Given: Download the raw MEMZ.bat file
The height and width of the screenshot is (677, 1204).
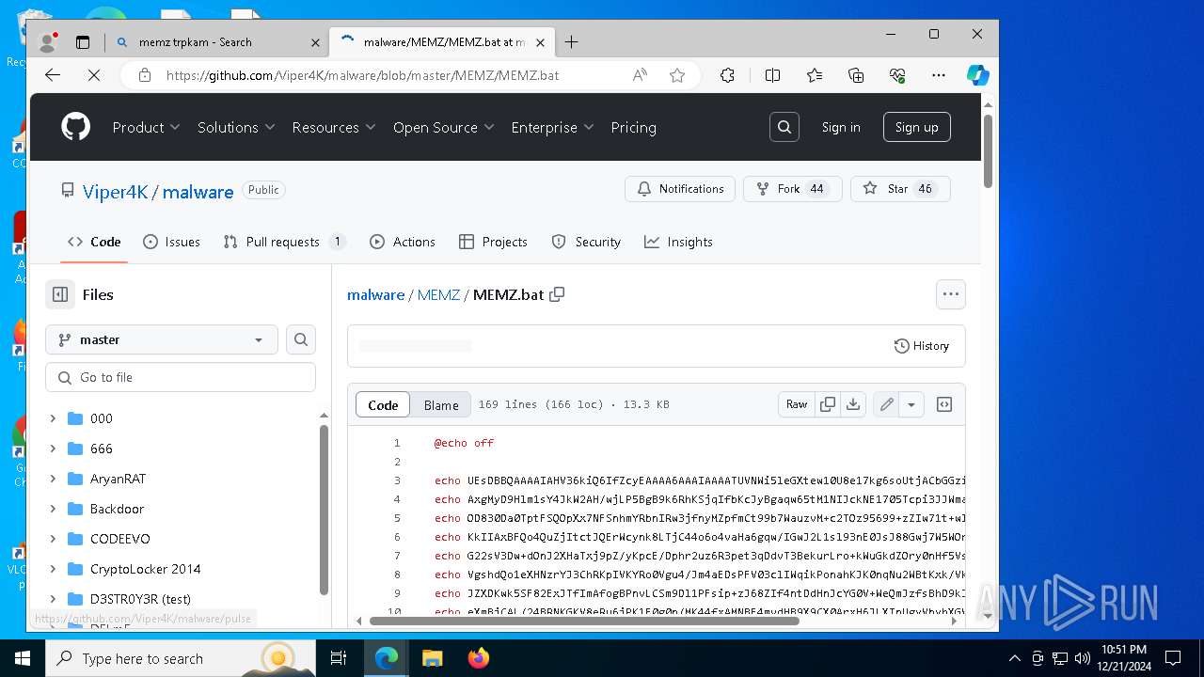Looking at the screenshot, I should click(x=853, y=404).
